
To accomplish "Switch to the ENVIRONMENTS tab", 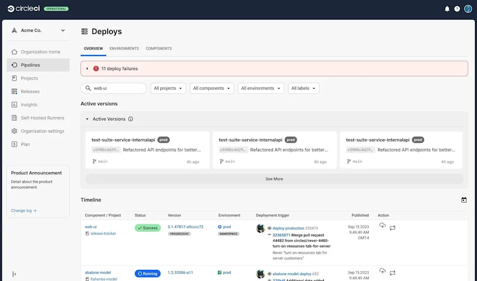I will pyautogui.click(x=123, y=48).
